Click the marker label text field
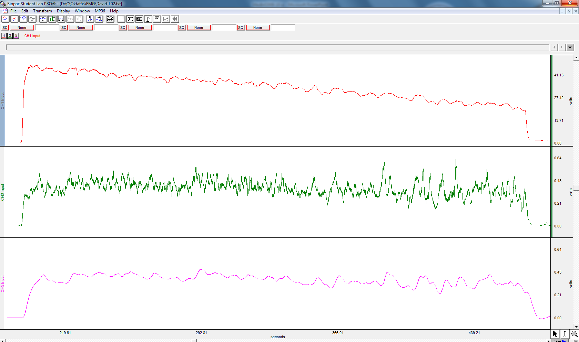The width and height of the screenshot is (579, 342). tap(278, 47)
